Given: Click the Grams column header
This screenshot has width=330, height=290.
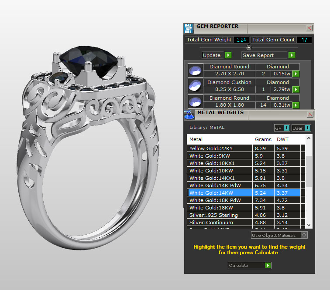Looking at the screenshot, I should click(263, 139).
